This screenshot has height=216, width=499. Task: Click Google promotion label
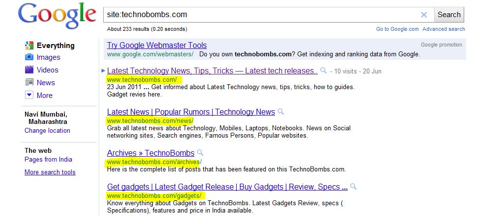[442, 45]
